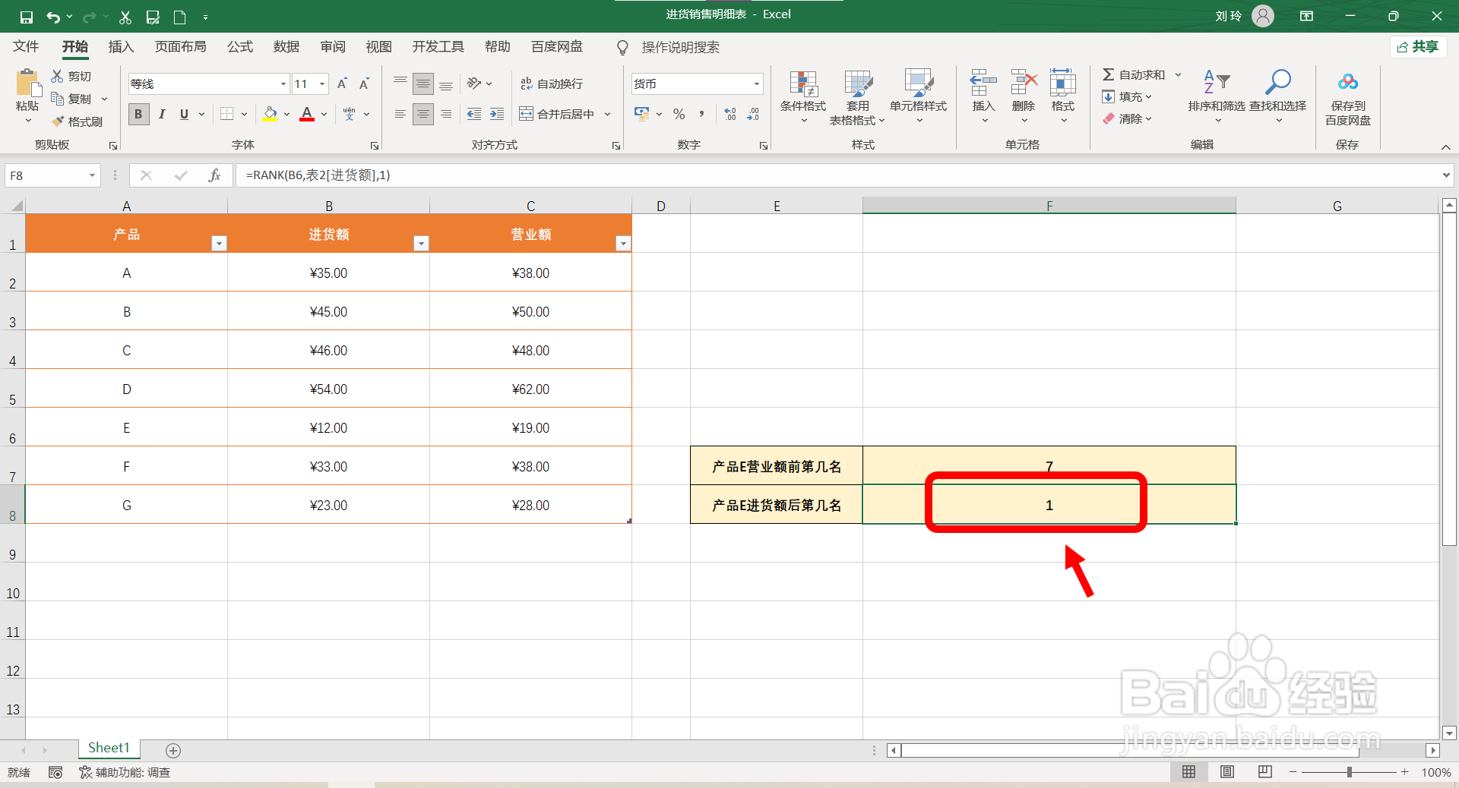Screen dimensions: 1459x788
Task: Open Merge & Center (合并后居中) dropdown arrow
Action: pos(607,114)
